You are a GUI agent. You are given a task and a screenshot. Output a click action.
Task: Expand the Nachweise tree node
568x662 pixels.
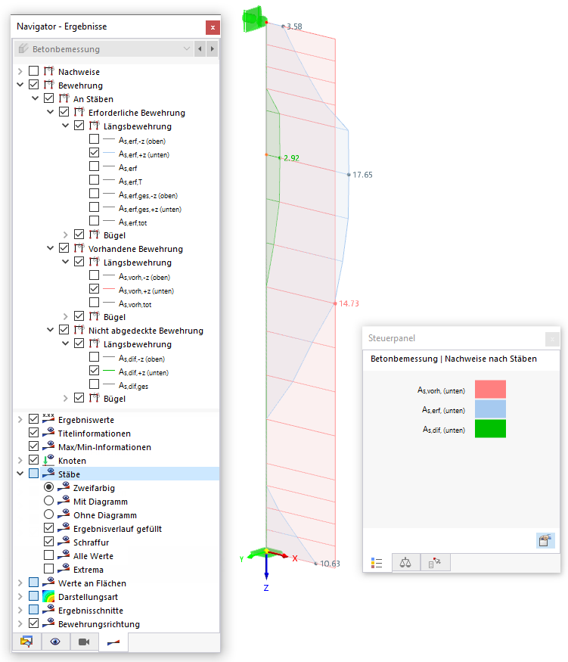click(20, 71)
